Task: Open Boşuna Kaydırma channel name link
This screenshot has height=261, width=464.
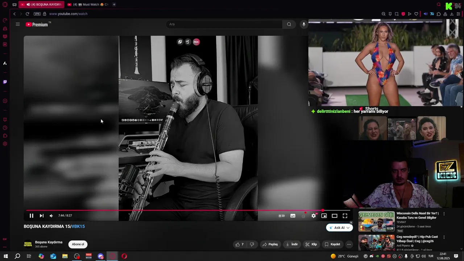Action: click(x=49, y=242)
